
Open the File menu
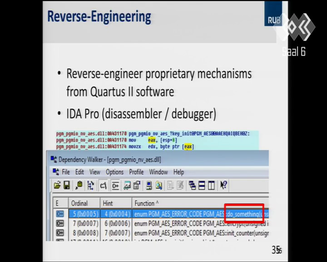[x=66, y=172]
